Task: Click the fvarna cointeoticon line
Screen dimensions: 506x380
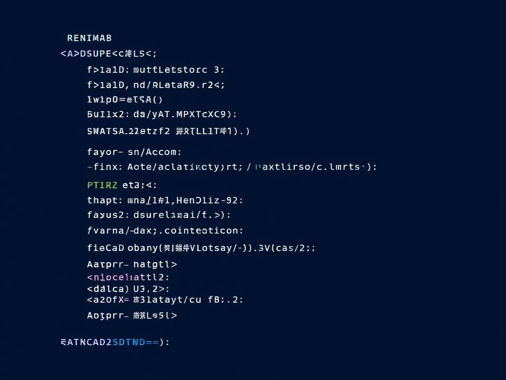Action: (165, 231)
